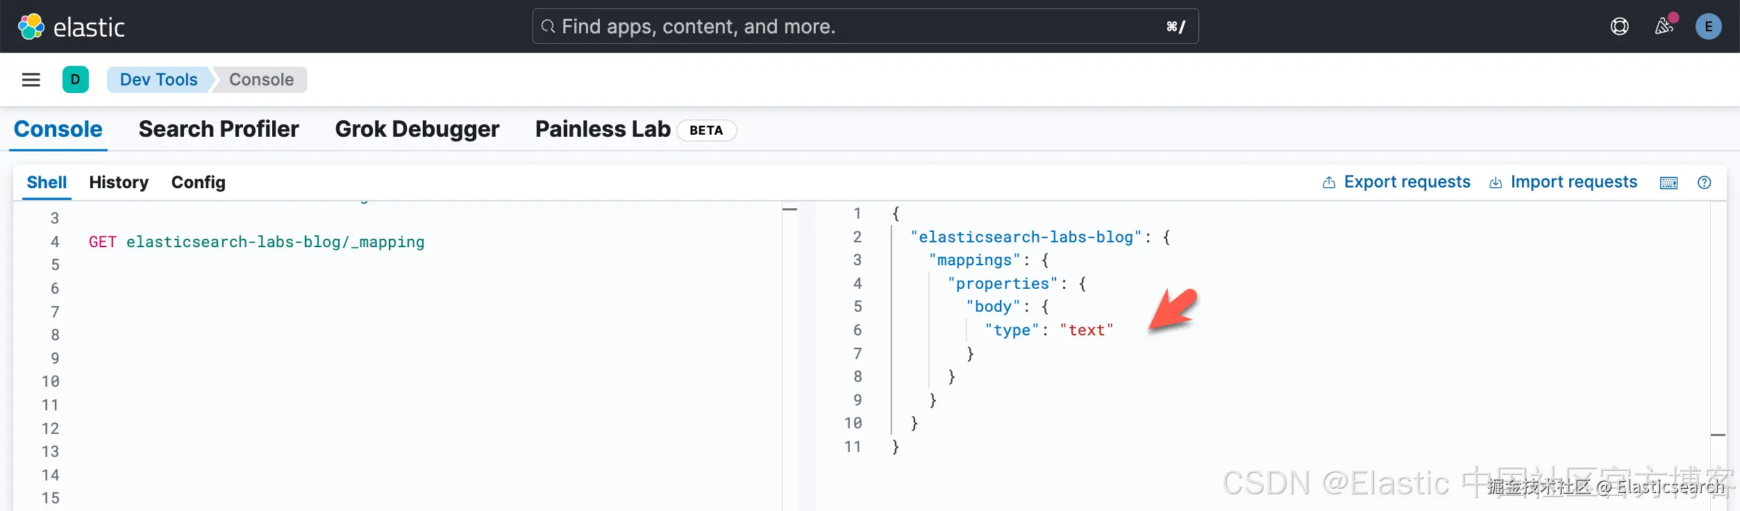Open the History tab
The height and width of the screenshot is (511, 1740).
coord(119,183)
